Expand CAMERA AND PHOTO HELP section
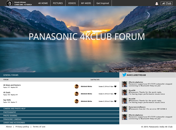The height and width of the screenshot is (130, 176). point(60,109)
